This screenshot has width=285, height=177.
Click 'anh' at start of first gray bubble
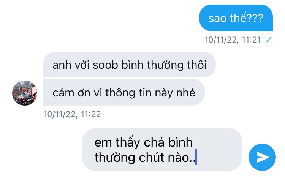pyautogui.click(x=62, y=65)
